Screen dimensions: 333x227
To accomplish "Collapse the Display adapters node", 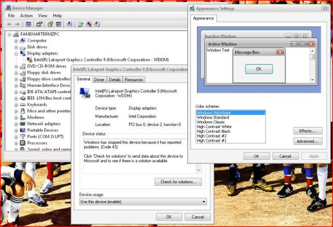I will [16, 54].
